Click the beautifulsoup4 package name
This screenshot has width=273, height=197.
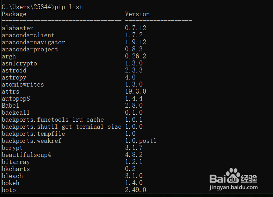(x=26, y=155)
